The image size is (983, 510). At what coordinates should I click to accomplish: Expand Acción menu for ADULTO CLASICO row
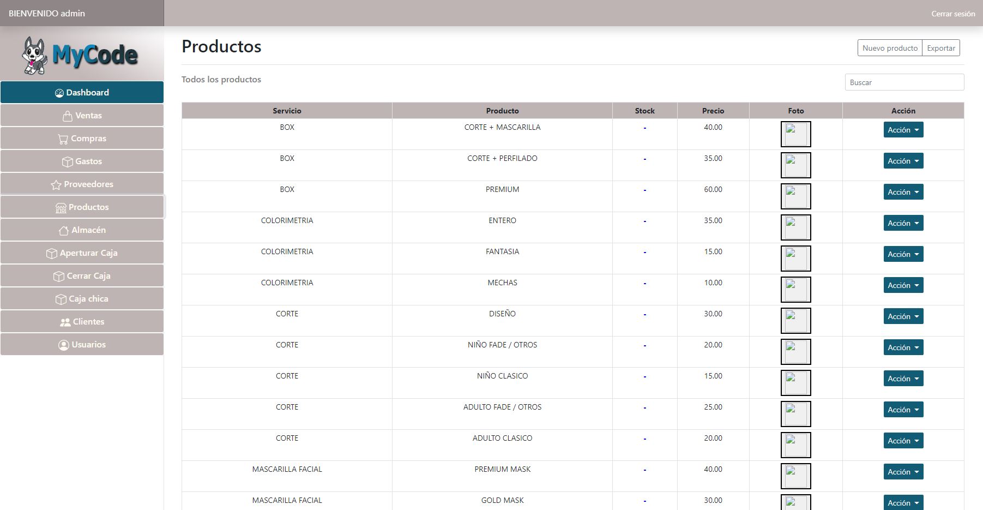click(x=903, y=441)
